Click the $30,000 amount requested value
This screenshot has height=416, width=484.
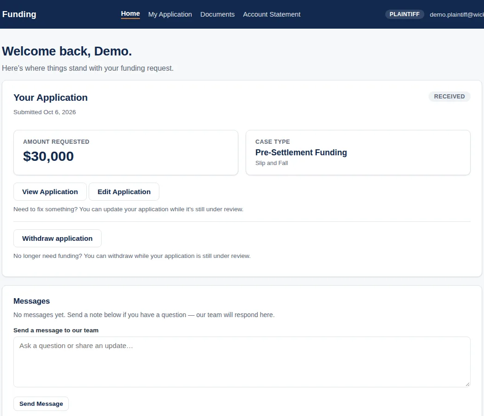point(48,156)
